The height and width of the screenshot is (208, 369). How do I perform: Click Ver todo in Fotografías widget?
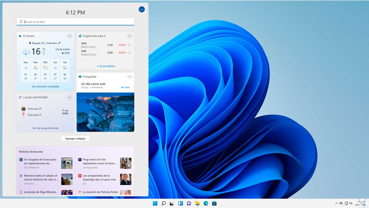coord(125,87)
